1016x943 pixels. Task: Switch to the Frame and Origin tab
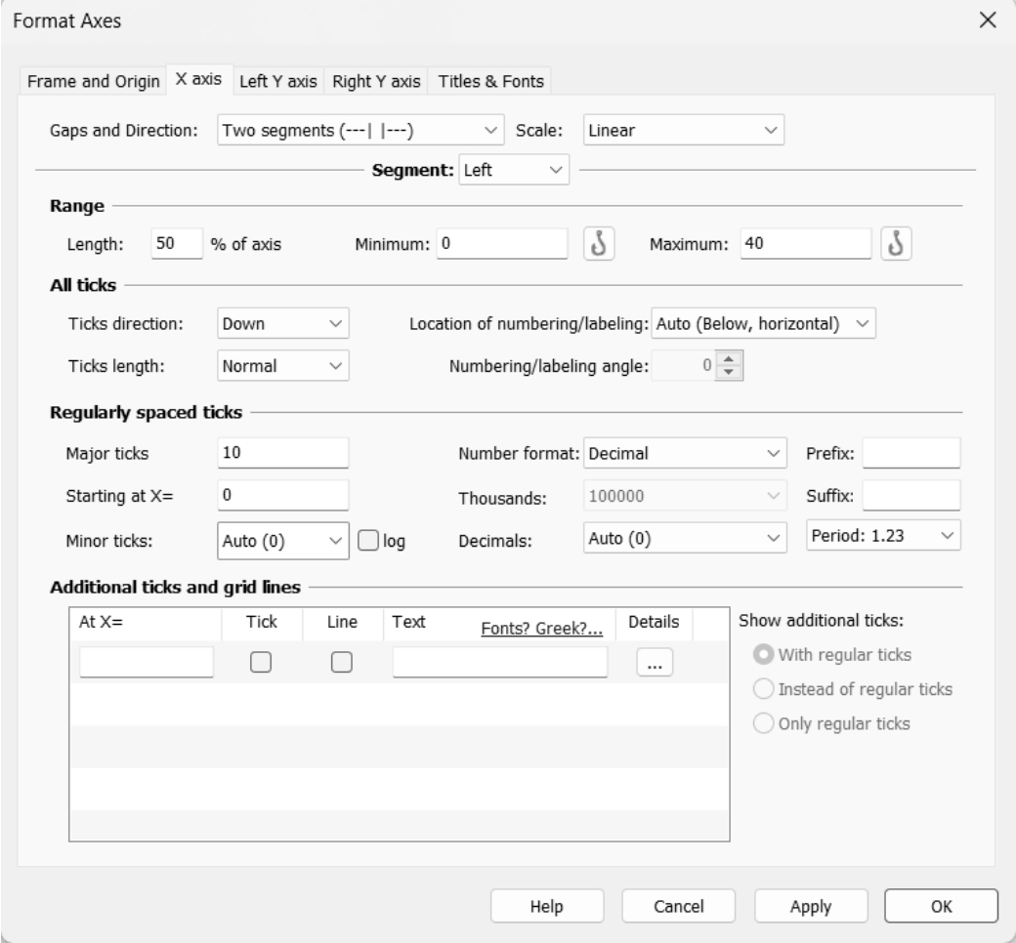click(x=92, y=81)
